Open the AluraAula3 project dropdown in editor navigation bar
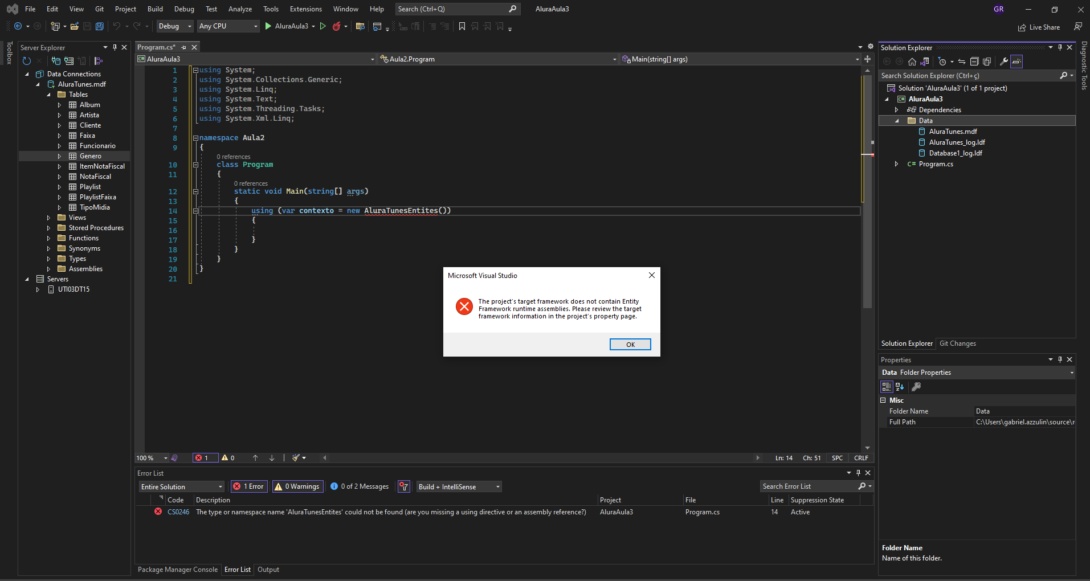Image resolution: width=1090 pixels, height=581 pixels. click(256, 59)
